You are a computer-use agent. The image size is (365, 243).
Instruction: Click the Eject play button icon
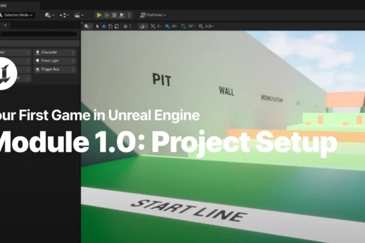[122, 15]
